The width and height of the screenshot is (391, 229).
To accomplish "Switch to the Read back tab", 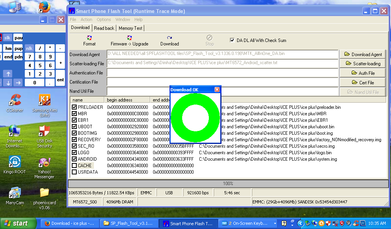I will pyautogui.click(x=104, y=28).
